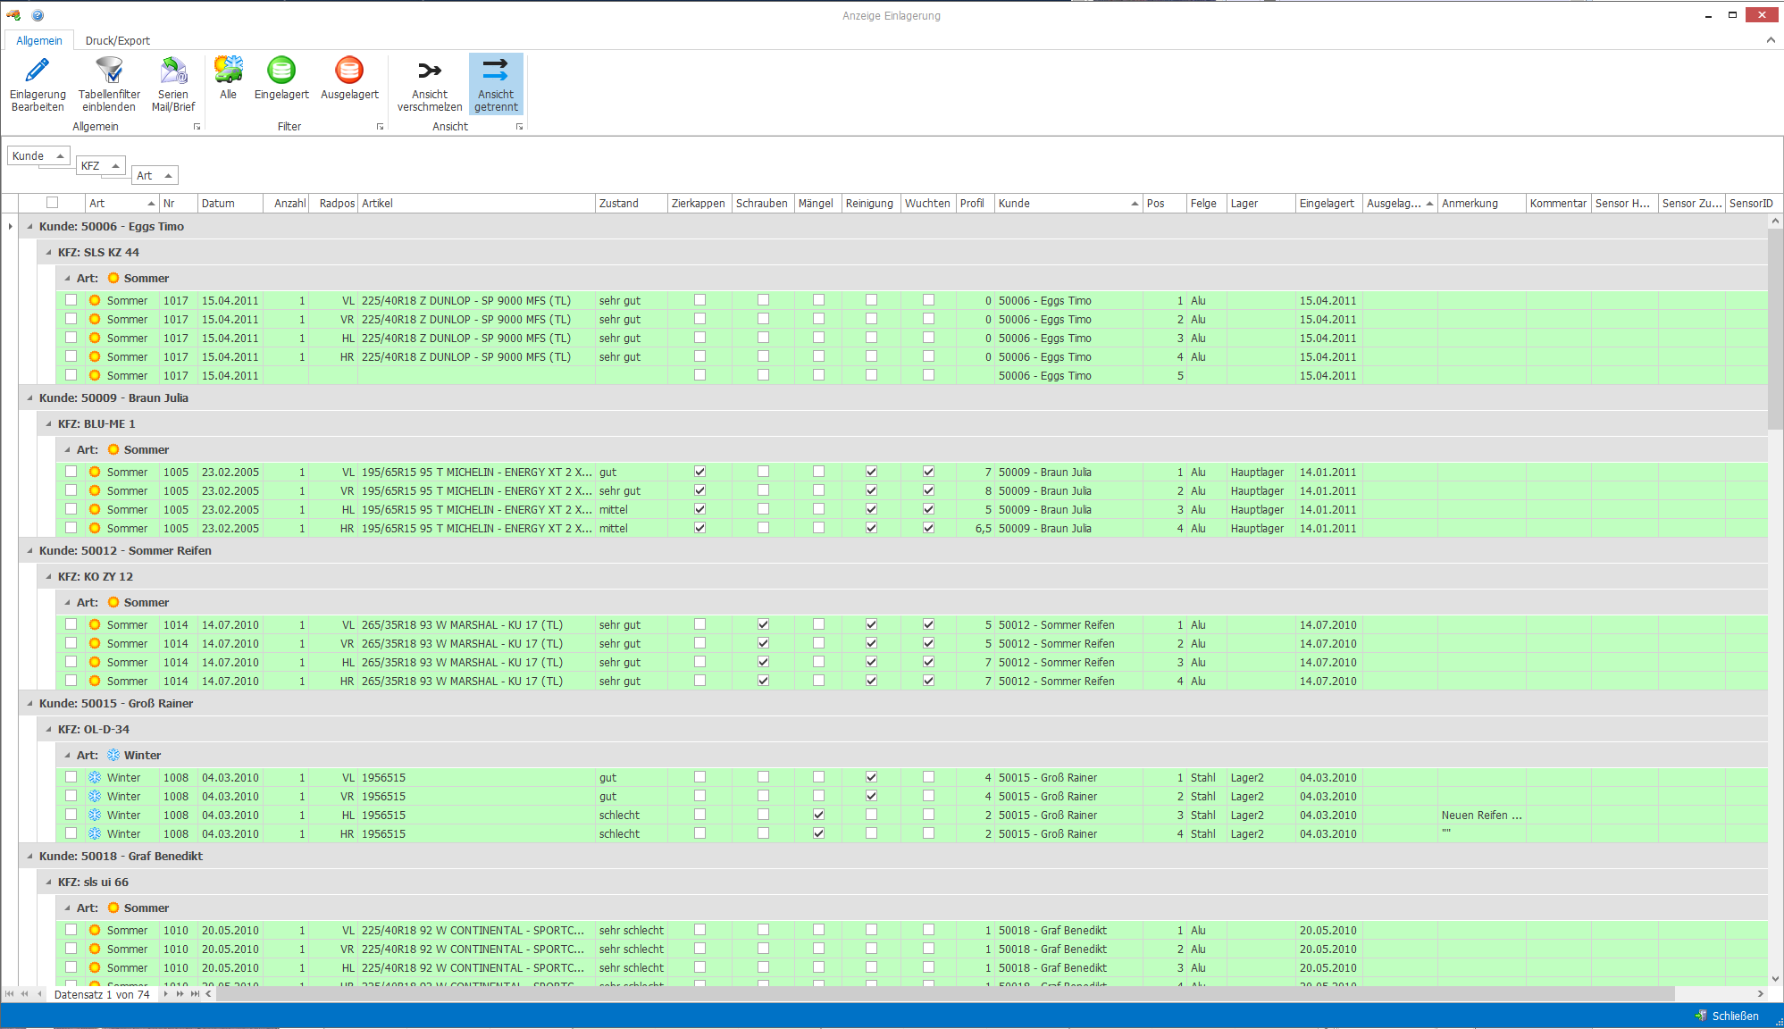Collapse group Kunde: 50018 - Graf Benedikt
Image resolution: width=1784 pixels, height=1029 pixels.
pos(29,857)
